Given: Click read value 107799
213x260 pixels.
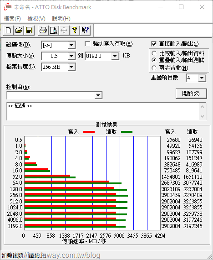Looking at the screenshot, I should [194, 152].
